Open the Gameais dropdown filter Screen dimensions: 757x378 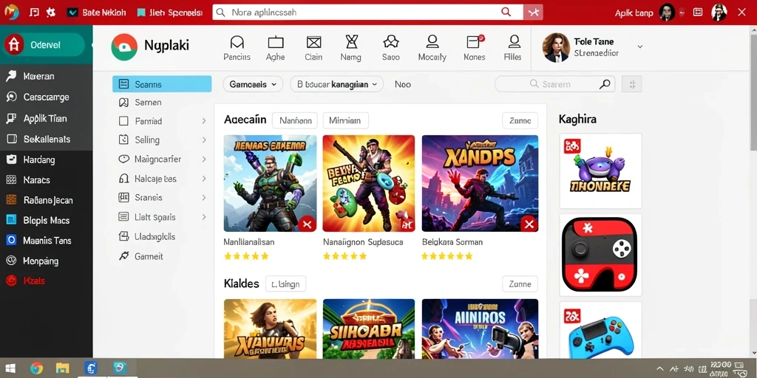click(x=253, y=84)
